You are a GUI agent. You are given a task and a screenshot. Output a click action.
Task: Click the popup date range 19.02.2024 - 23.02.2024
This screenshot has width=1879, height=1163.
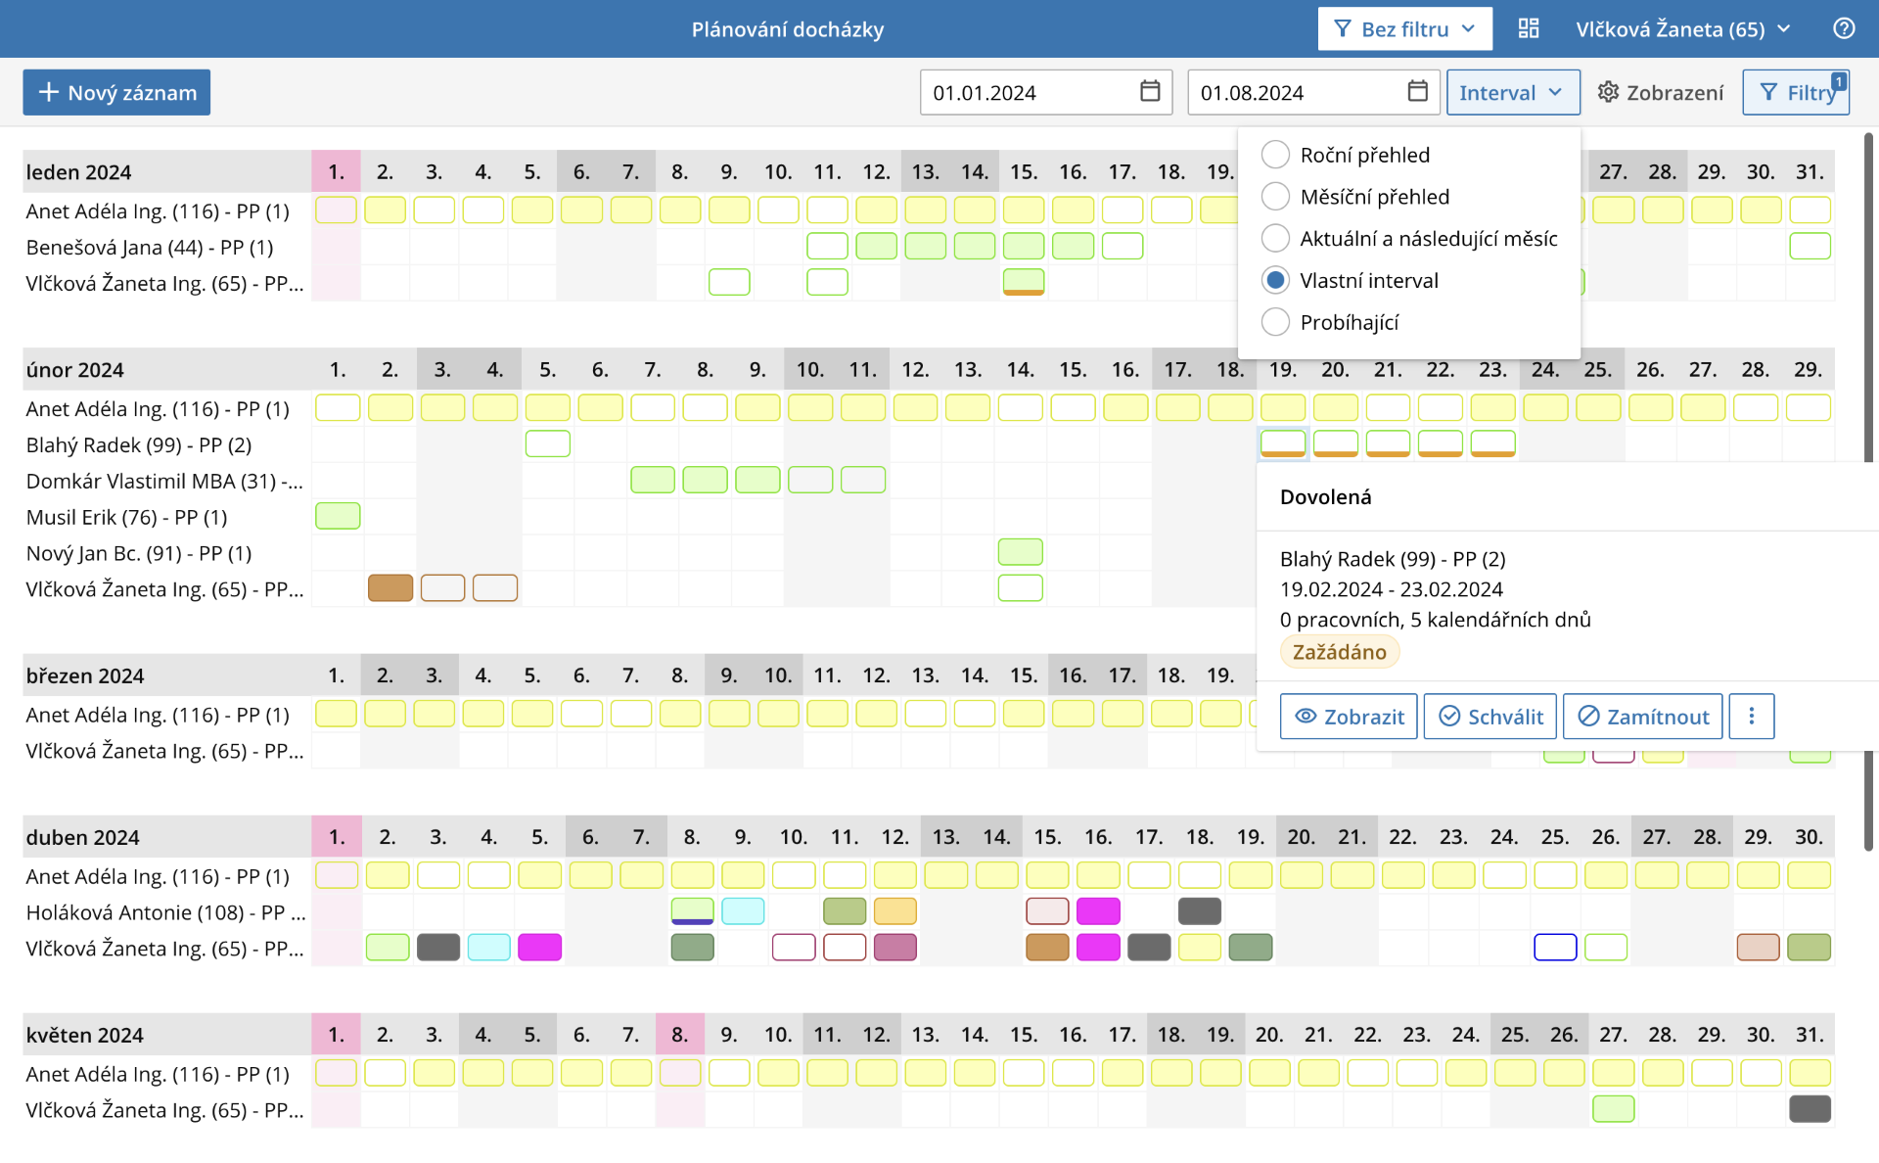[1392, 589]
